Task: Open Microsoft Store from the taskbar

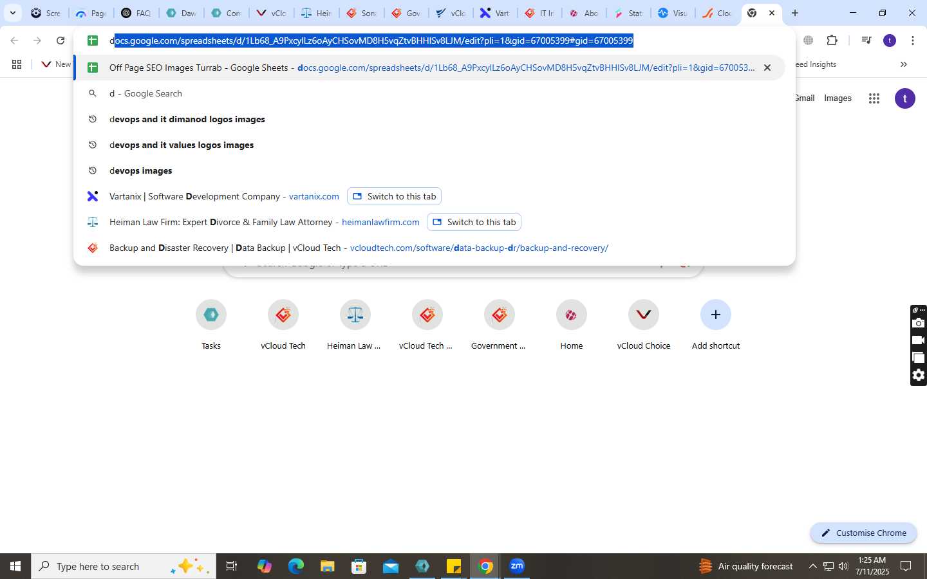Action: (359, 566)
